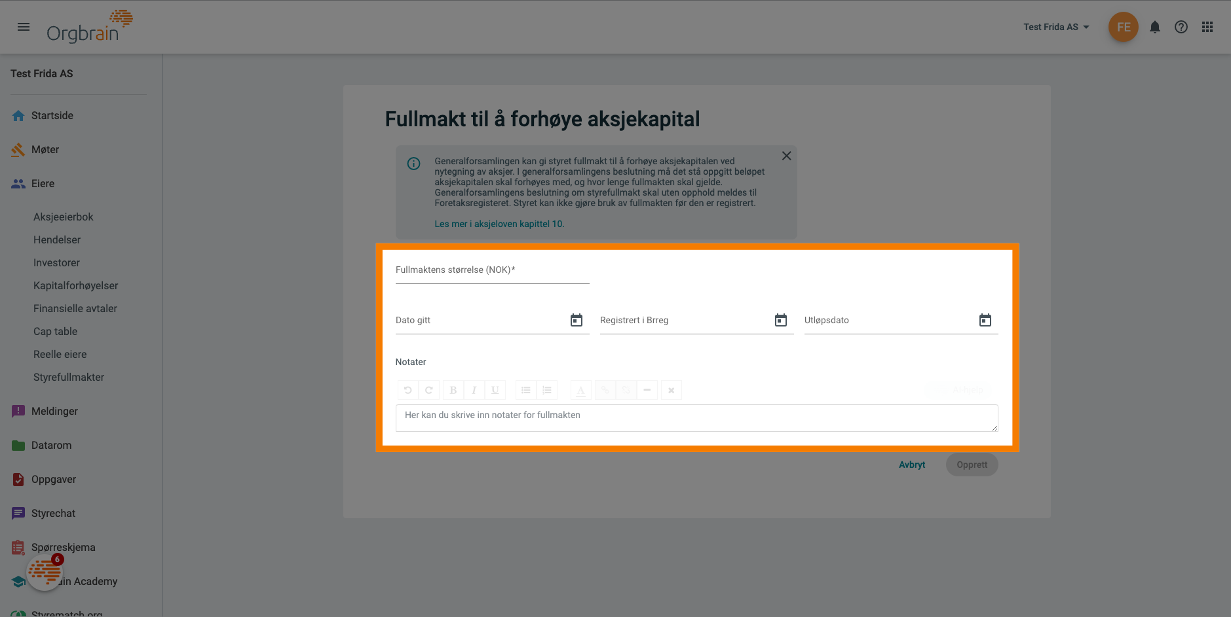The height and width of the screenshot is (617, 1231).
Task: Open the Test Frida AS organization dropdown
Action: (x=1056, y=27)
